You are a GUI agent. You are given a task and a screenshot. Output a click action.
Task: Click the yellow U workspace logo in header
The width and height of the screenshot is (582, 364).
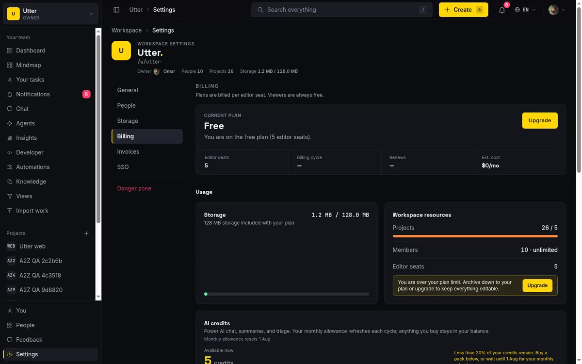[121, 50]
